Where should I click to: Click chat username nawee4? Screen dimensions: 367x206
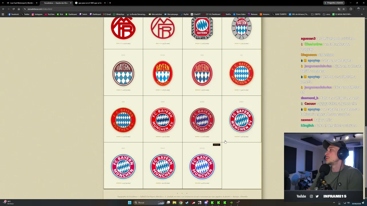pos(307,120)
